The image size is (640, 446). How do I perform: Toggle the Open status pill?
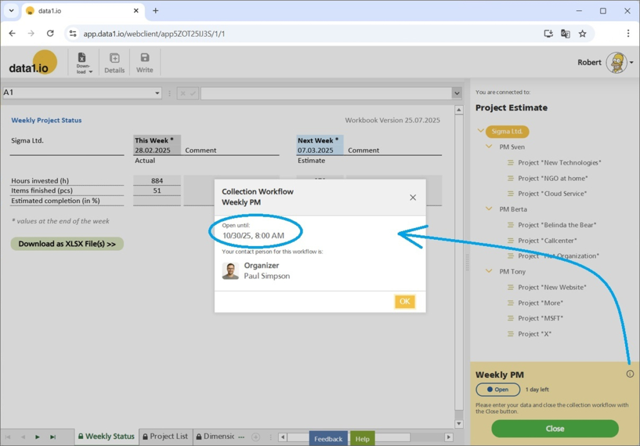(x=498, y=389)
